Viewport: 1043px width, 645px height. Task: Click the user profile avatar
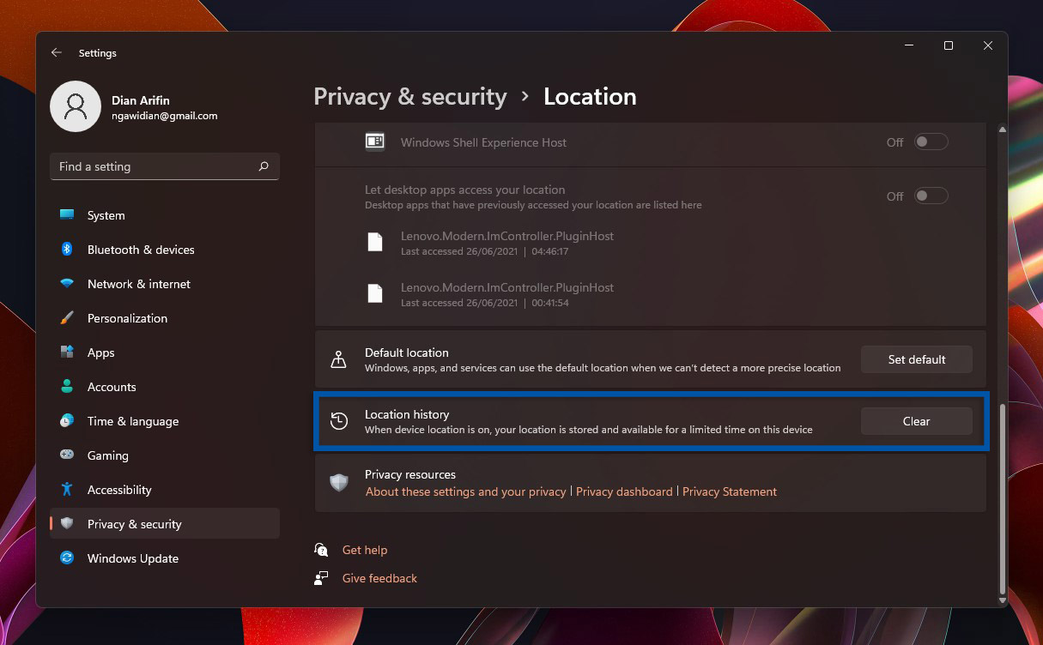76,106
